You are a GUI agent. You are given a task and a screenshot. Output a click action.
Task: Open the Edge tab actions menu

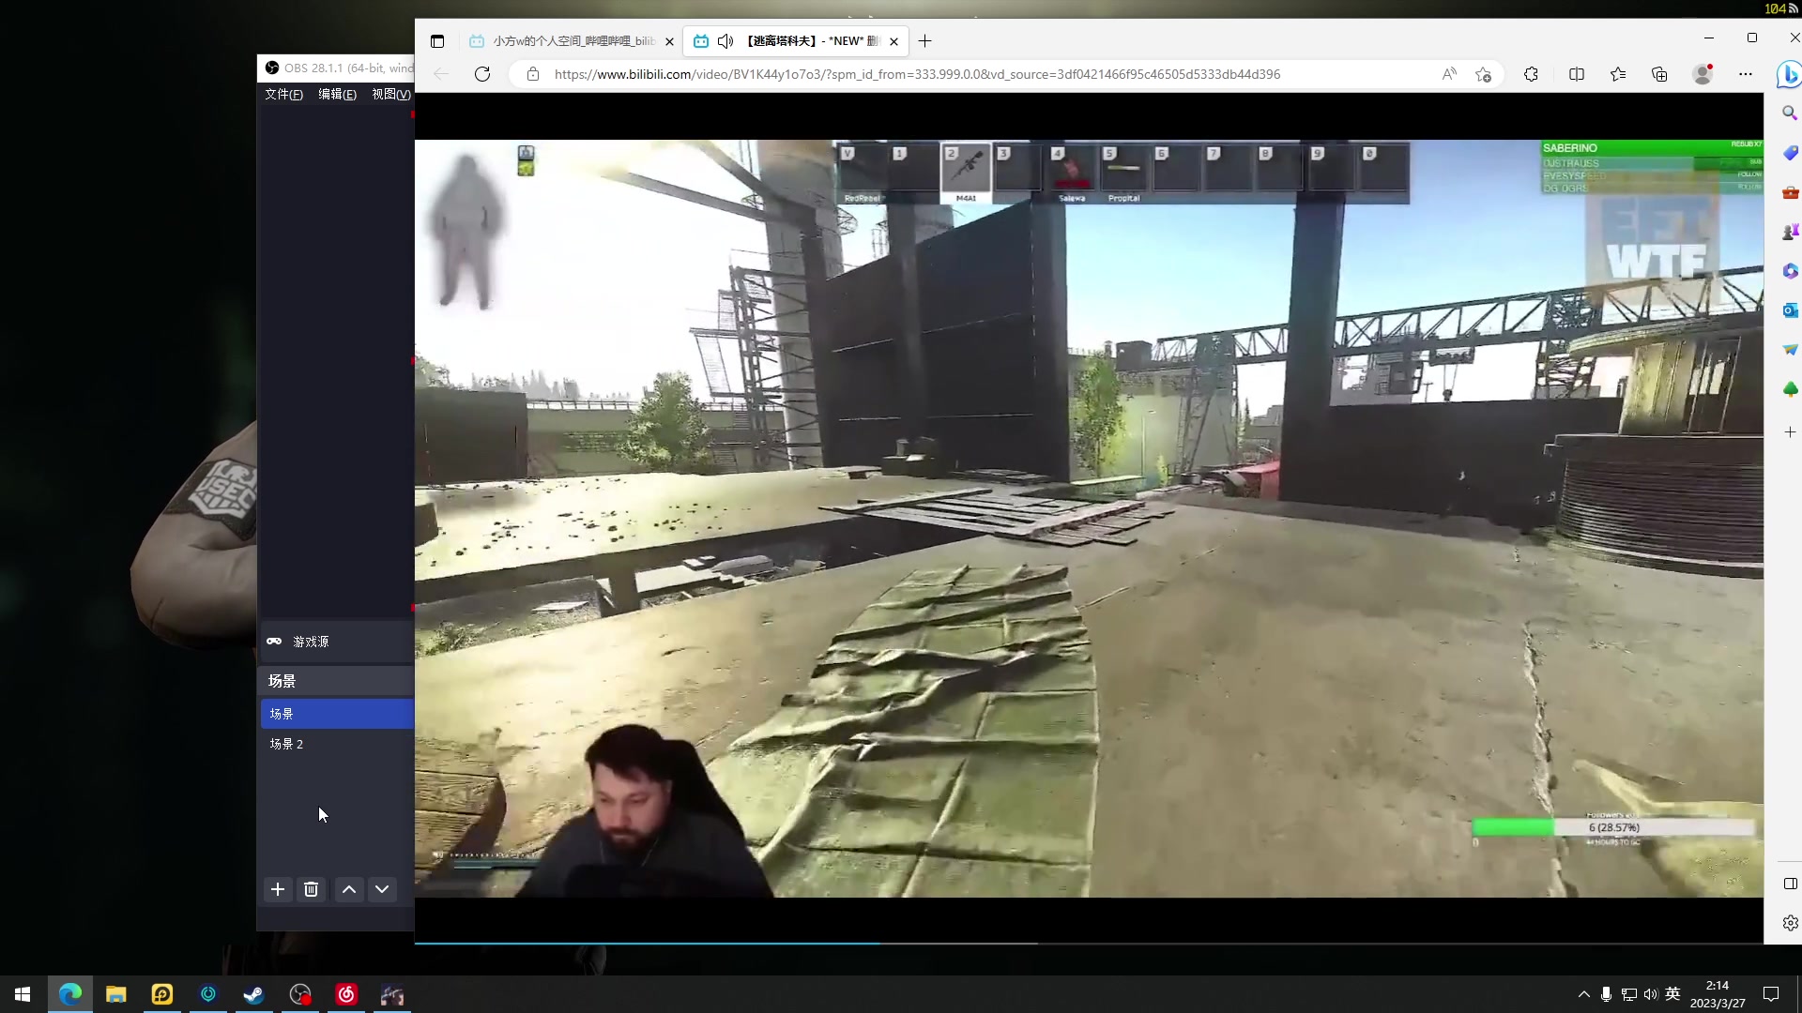pos(437,41)
